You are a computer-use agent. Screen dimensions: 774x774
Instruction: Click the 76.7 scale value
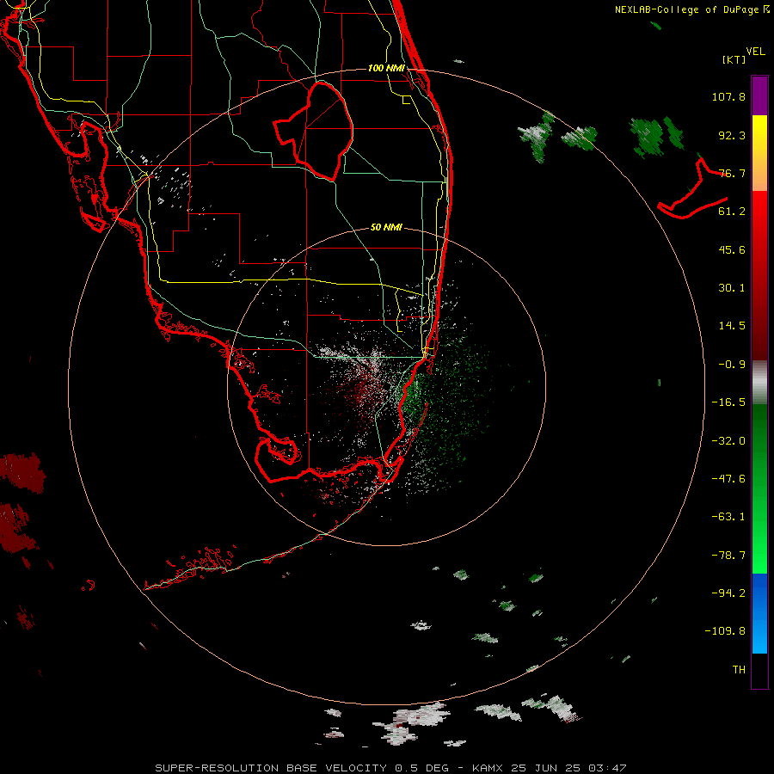click(732, 173)
